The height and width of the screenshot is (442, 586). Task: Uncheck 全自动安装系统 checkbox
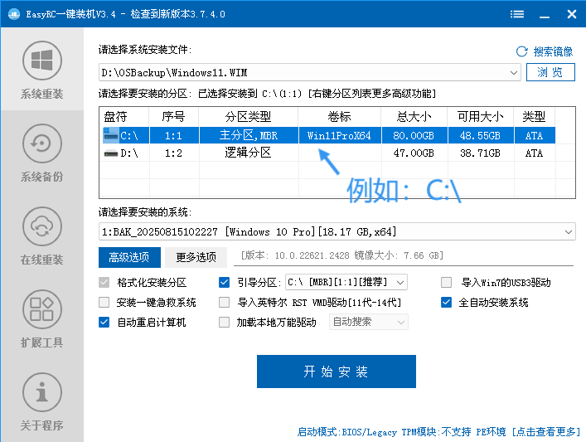(x=446, y=302)
